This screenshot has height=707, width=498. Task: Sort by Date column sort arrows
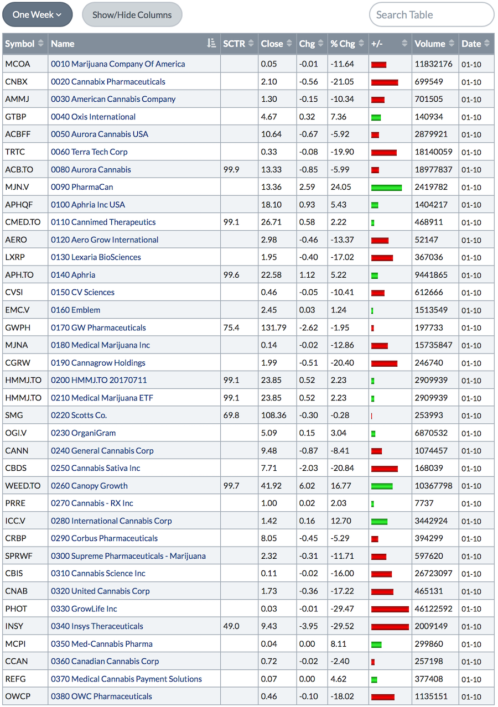click(x=487, y=44)
